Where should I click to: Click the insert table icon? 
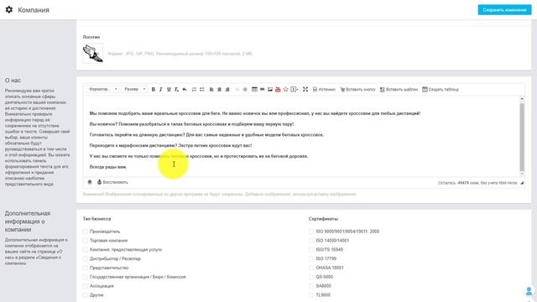254,90
